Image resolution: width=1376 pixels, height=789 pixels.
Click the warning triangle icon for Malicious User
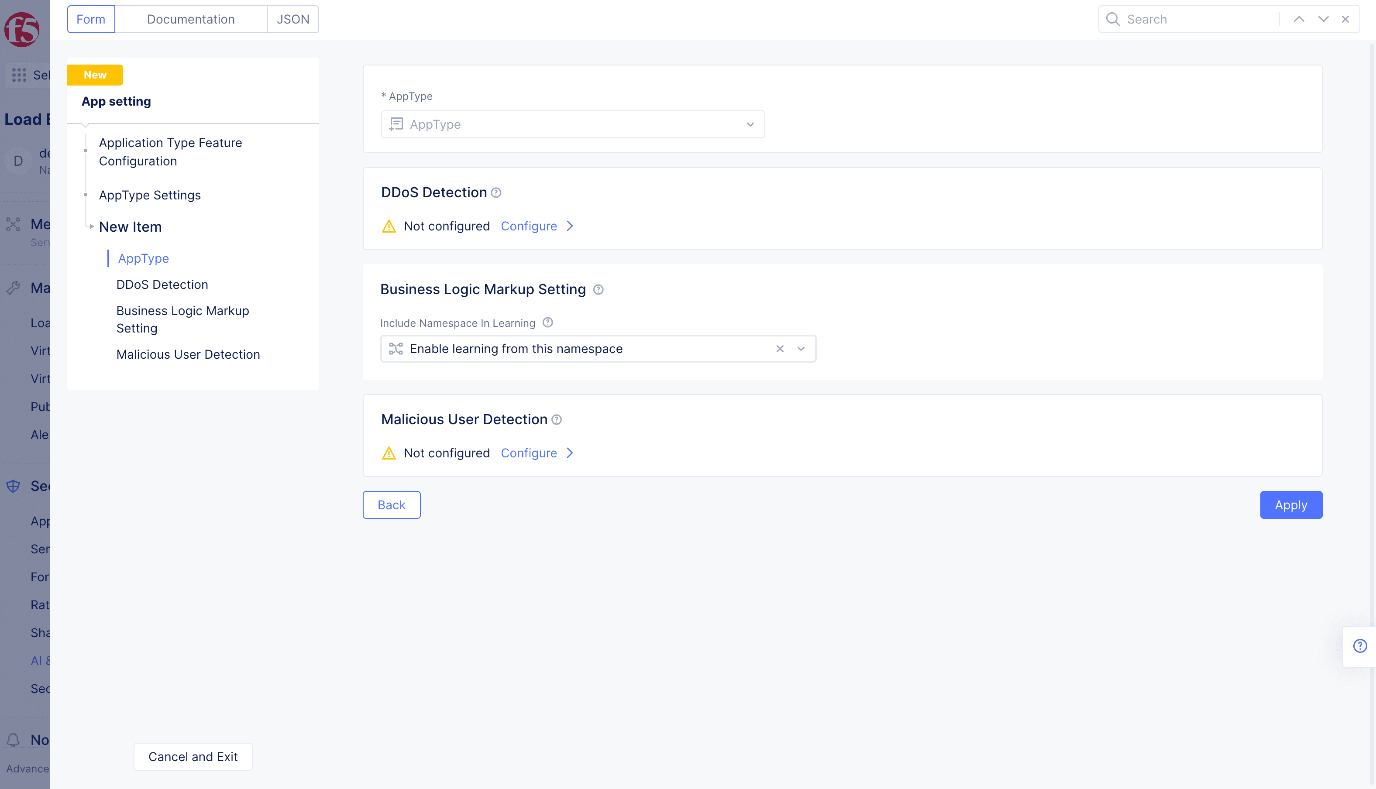(x=389, y=453)
